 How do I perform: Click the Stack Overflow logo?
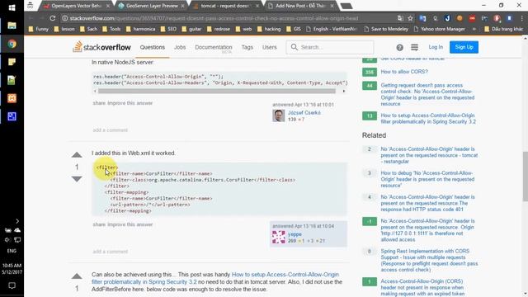(101, 47)
